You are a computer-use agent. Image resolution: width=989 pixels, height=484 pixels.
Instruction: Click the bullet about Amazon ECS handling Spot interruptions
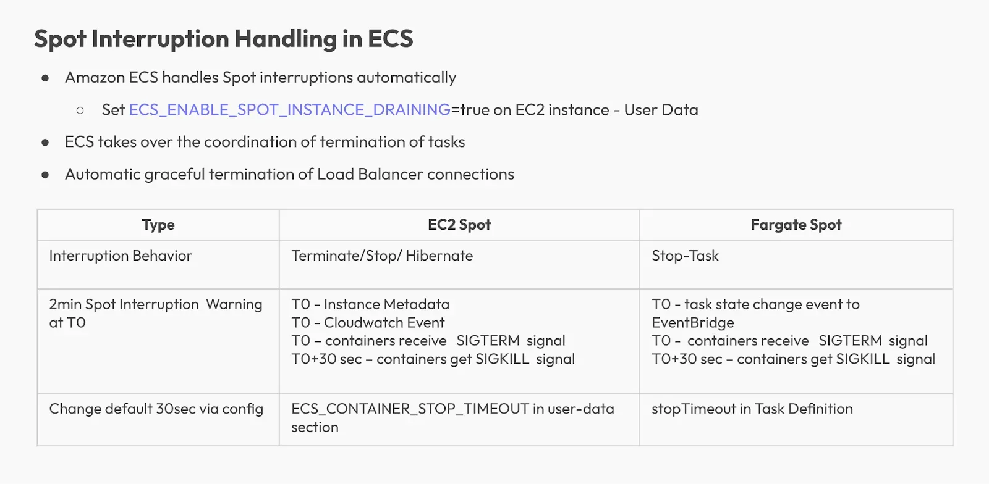[x=260, y=77]
